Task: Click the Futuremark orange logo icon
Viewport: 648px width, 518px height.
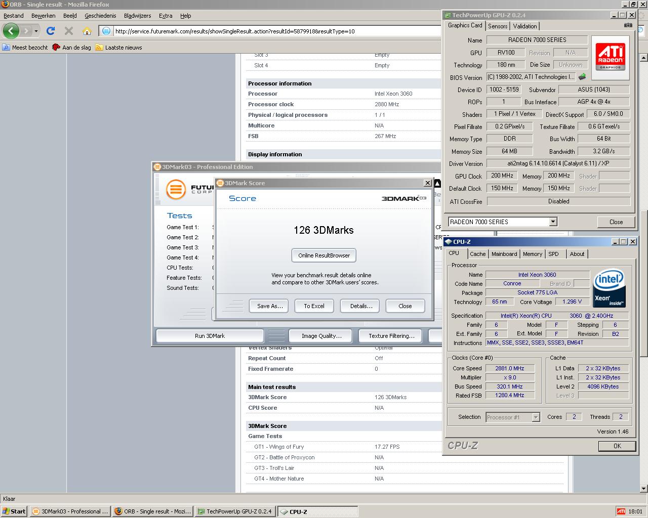Action: [176, 190]
